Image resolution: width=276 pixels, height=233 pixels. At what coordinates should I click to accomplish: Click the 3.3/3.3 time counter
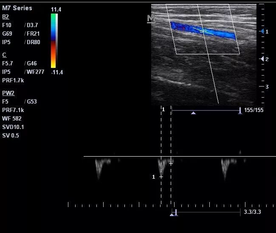(252, 212)
